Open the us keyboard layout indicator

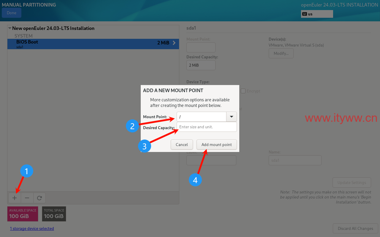pyautogui.click(x=317, y=14)
